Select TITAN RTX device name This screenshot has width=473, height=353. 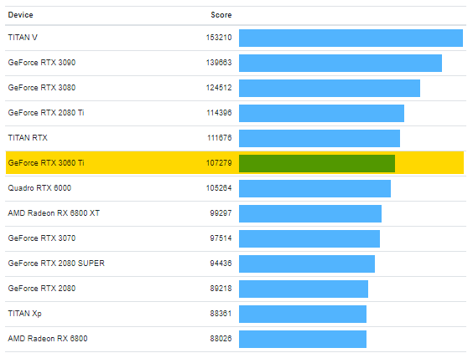pyautogui.click(x=28, y=137)
